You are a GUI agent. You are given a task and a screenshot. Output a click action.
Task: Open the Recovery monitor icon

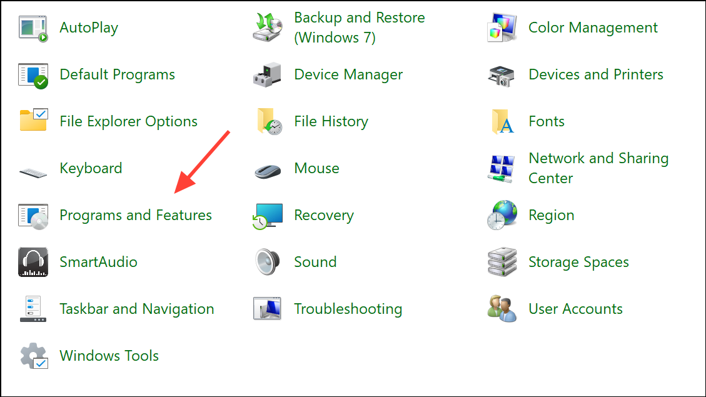268,216
